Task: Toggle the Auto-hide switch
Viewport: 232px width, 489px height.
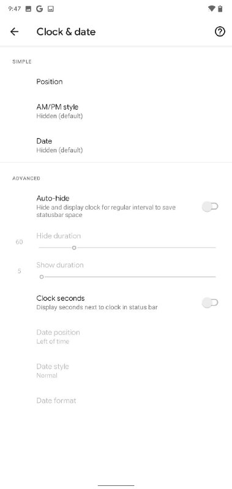Action: coord(210,207)
